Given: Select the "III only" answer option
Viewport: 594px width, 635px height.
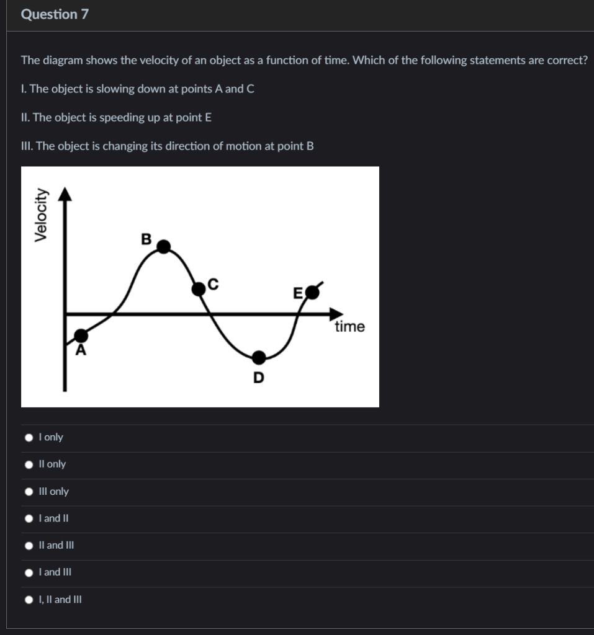Looking at the screenshot, I should [54, 491].
